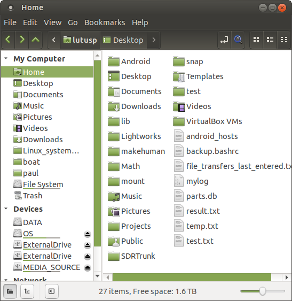The height and width of the screenshot is (301, 292).
Task: Switch to icon view
Action: tap(256, 40)
